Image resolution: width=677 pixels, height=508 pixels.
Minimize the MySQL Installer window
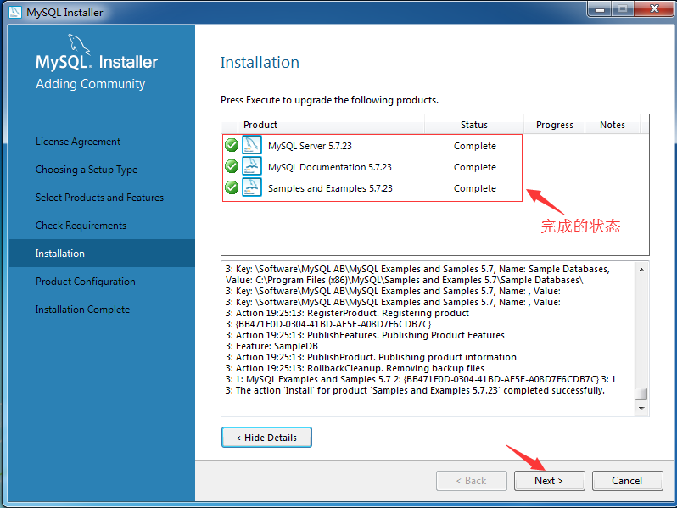coord(600,8)
